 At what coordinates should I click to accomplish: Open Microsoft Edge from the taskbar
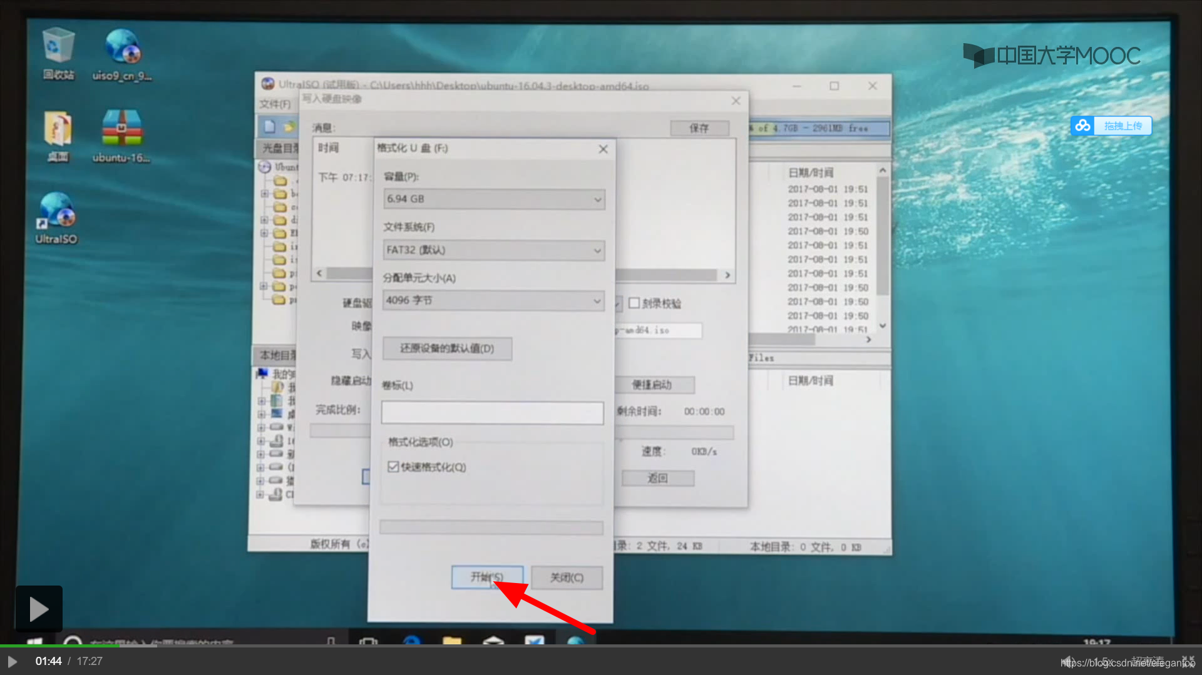[412, 639]
